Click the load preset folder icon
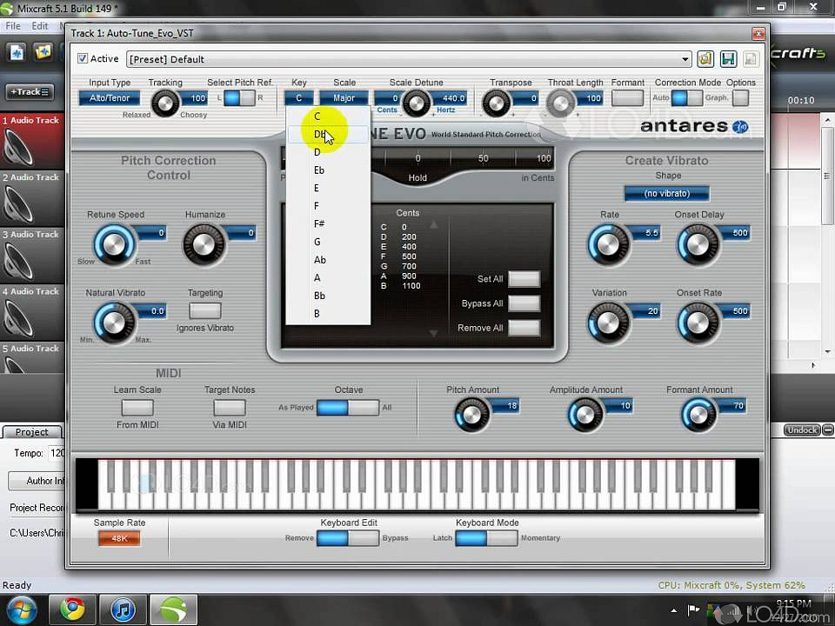 coord(705,59)
